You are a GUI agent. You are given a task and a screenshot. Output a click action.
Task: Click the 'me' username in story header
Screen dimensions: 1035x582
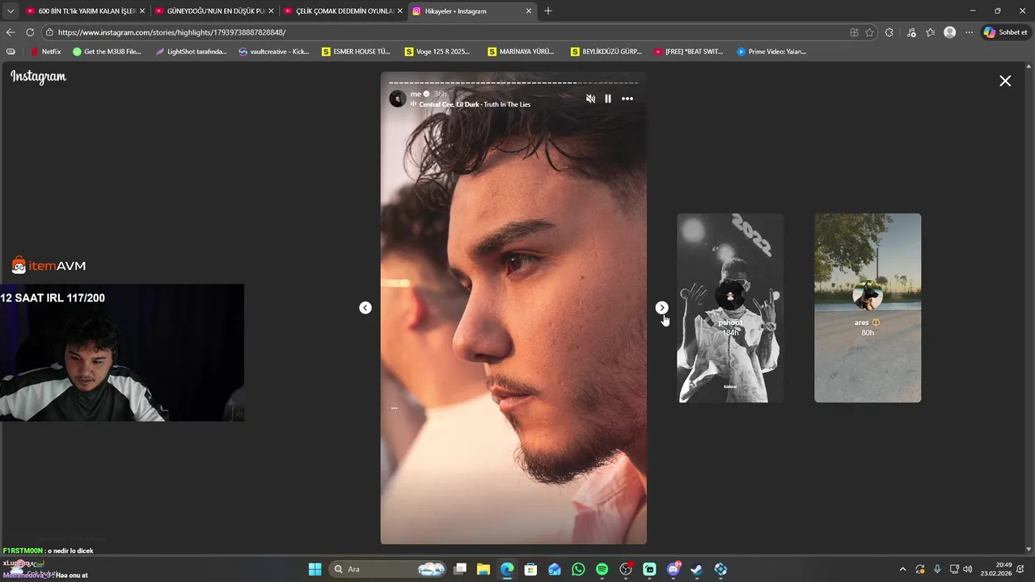coord(416,94)
